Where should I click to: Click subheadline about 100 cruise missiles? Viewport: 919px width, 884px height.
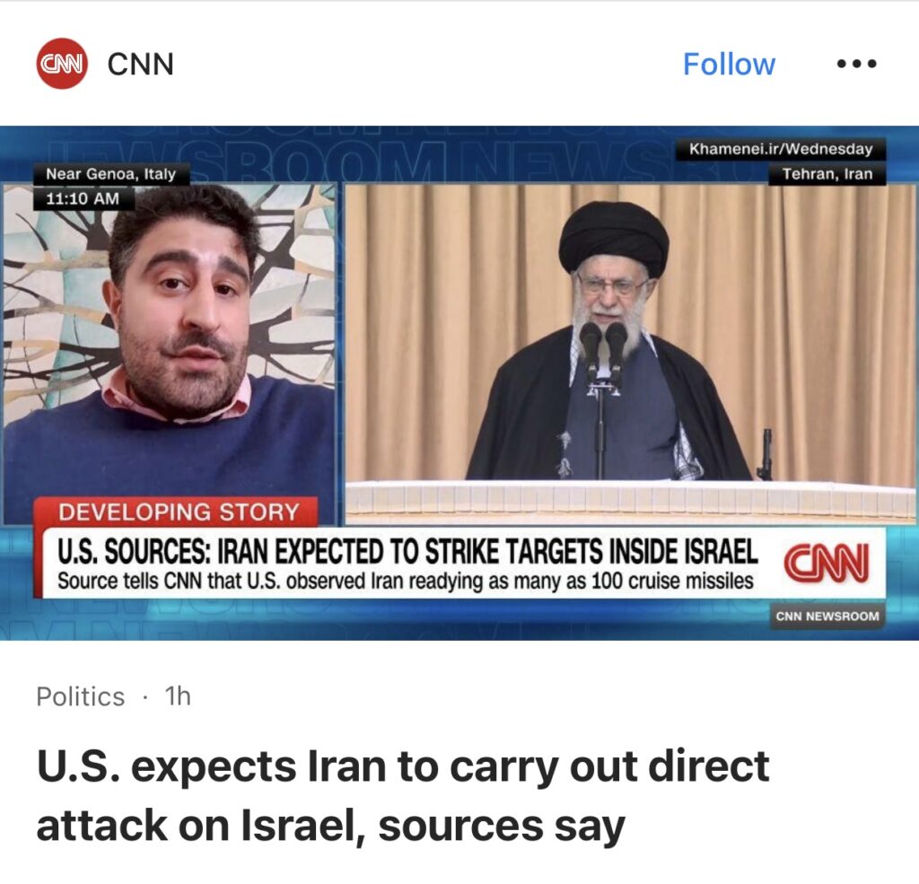pyautogui.click(x=406, y=581)
